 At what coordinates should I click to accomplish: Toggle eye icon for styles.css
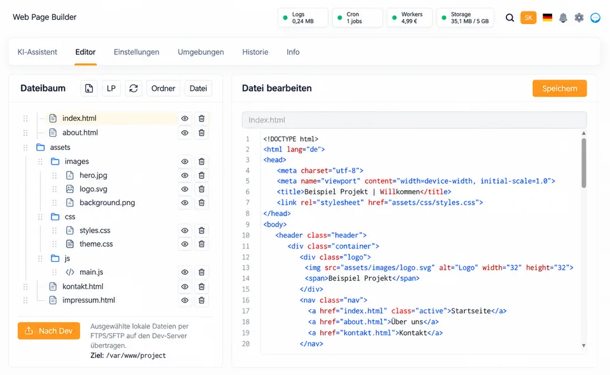click(x=185, y=231)
